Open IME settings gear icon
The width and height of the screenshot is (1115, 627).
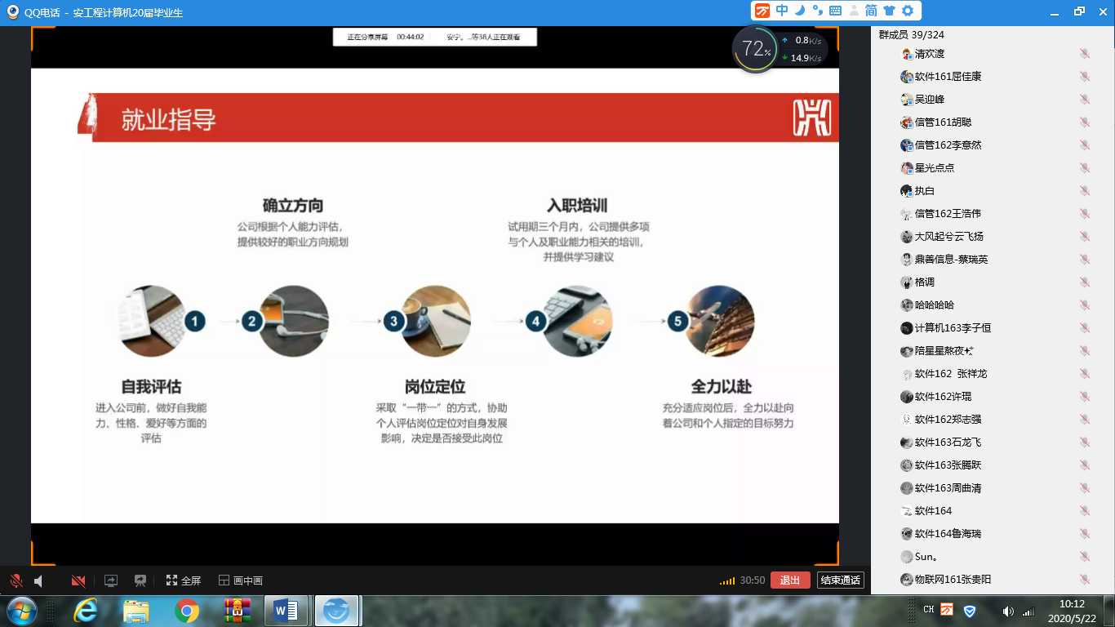tap(907, 11)
